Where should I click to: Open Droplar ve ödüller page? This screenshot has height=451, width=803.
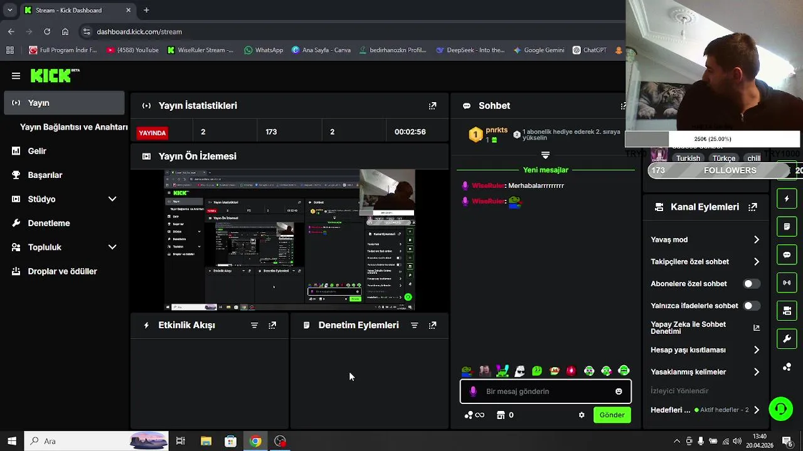(x=65, y=271)
